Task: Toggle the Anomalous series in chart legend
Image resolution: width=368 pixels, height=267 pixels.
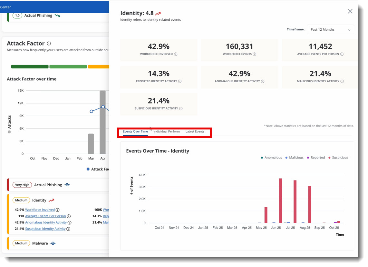Action: 271,158
